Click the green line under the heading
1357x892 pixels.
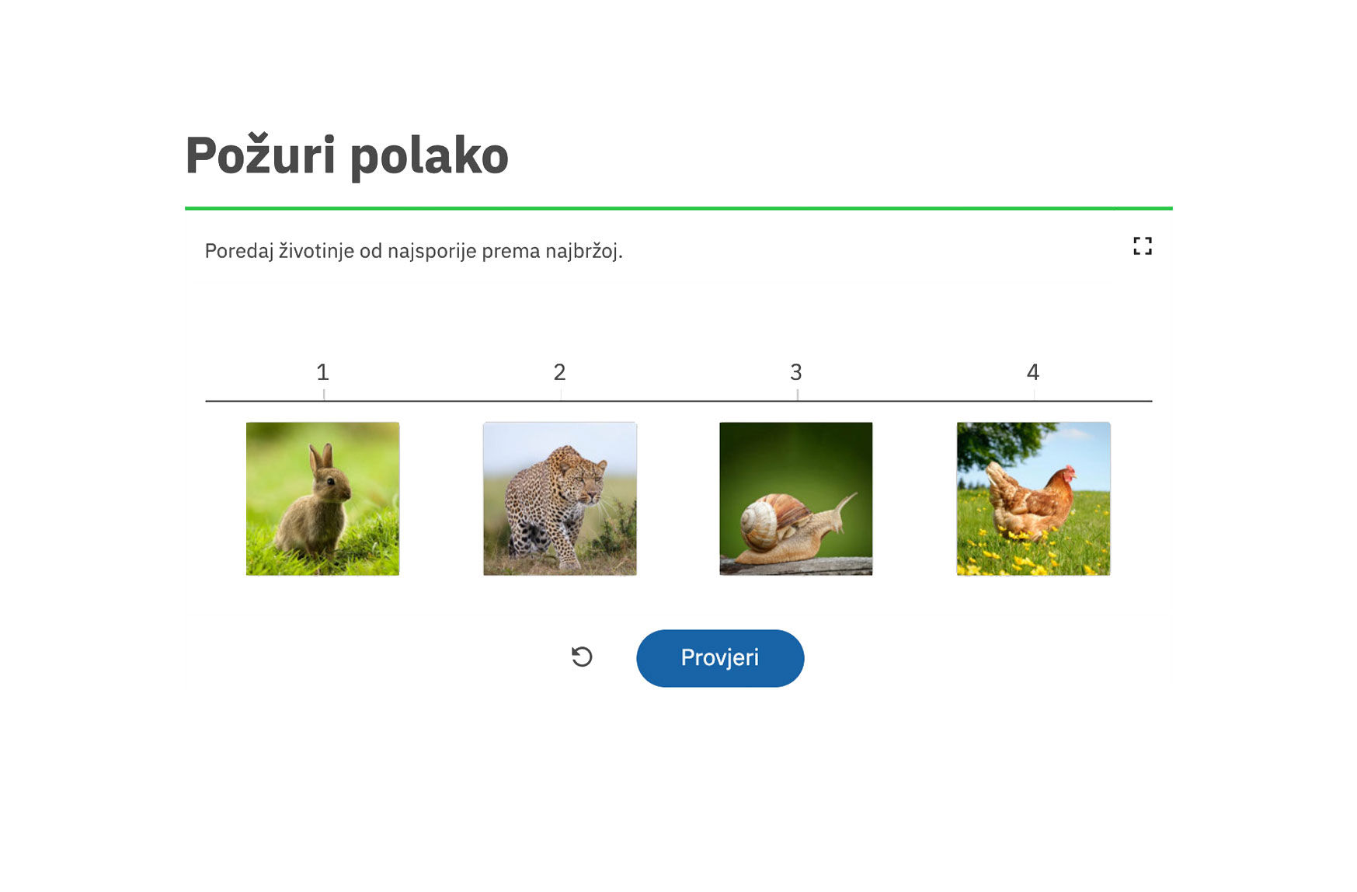(678, 208)
